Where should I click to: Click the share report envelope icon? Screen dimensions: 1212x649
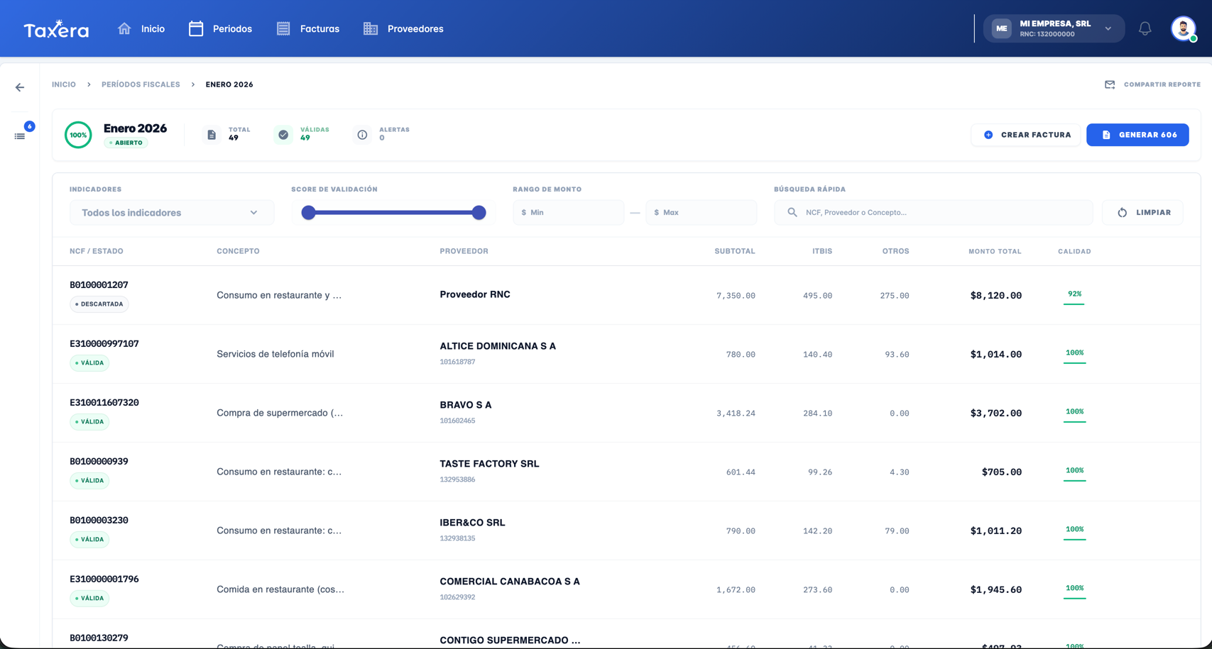[1110, 84]
